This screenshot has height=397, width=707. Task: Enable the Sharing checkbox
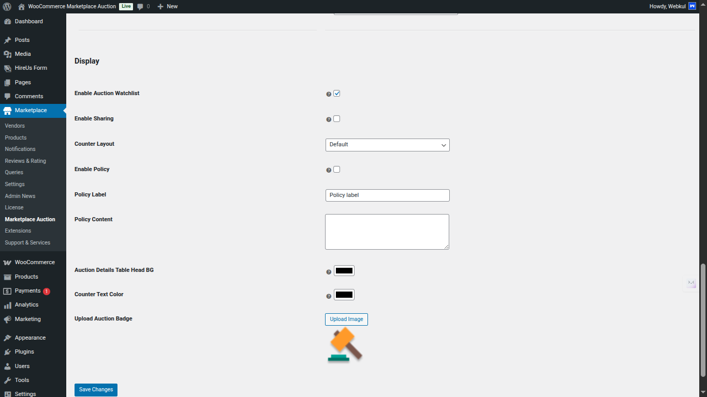(x=337, y=118)
